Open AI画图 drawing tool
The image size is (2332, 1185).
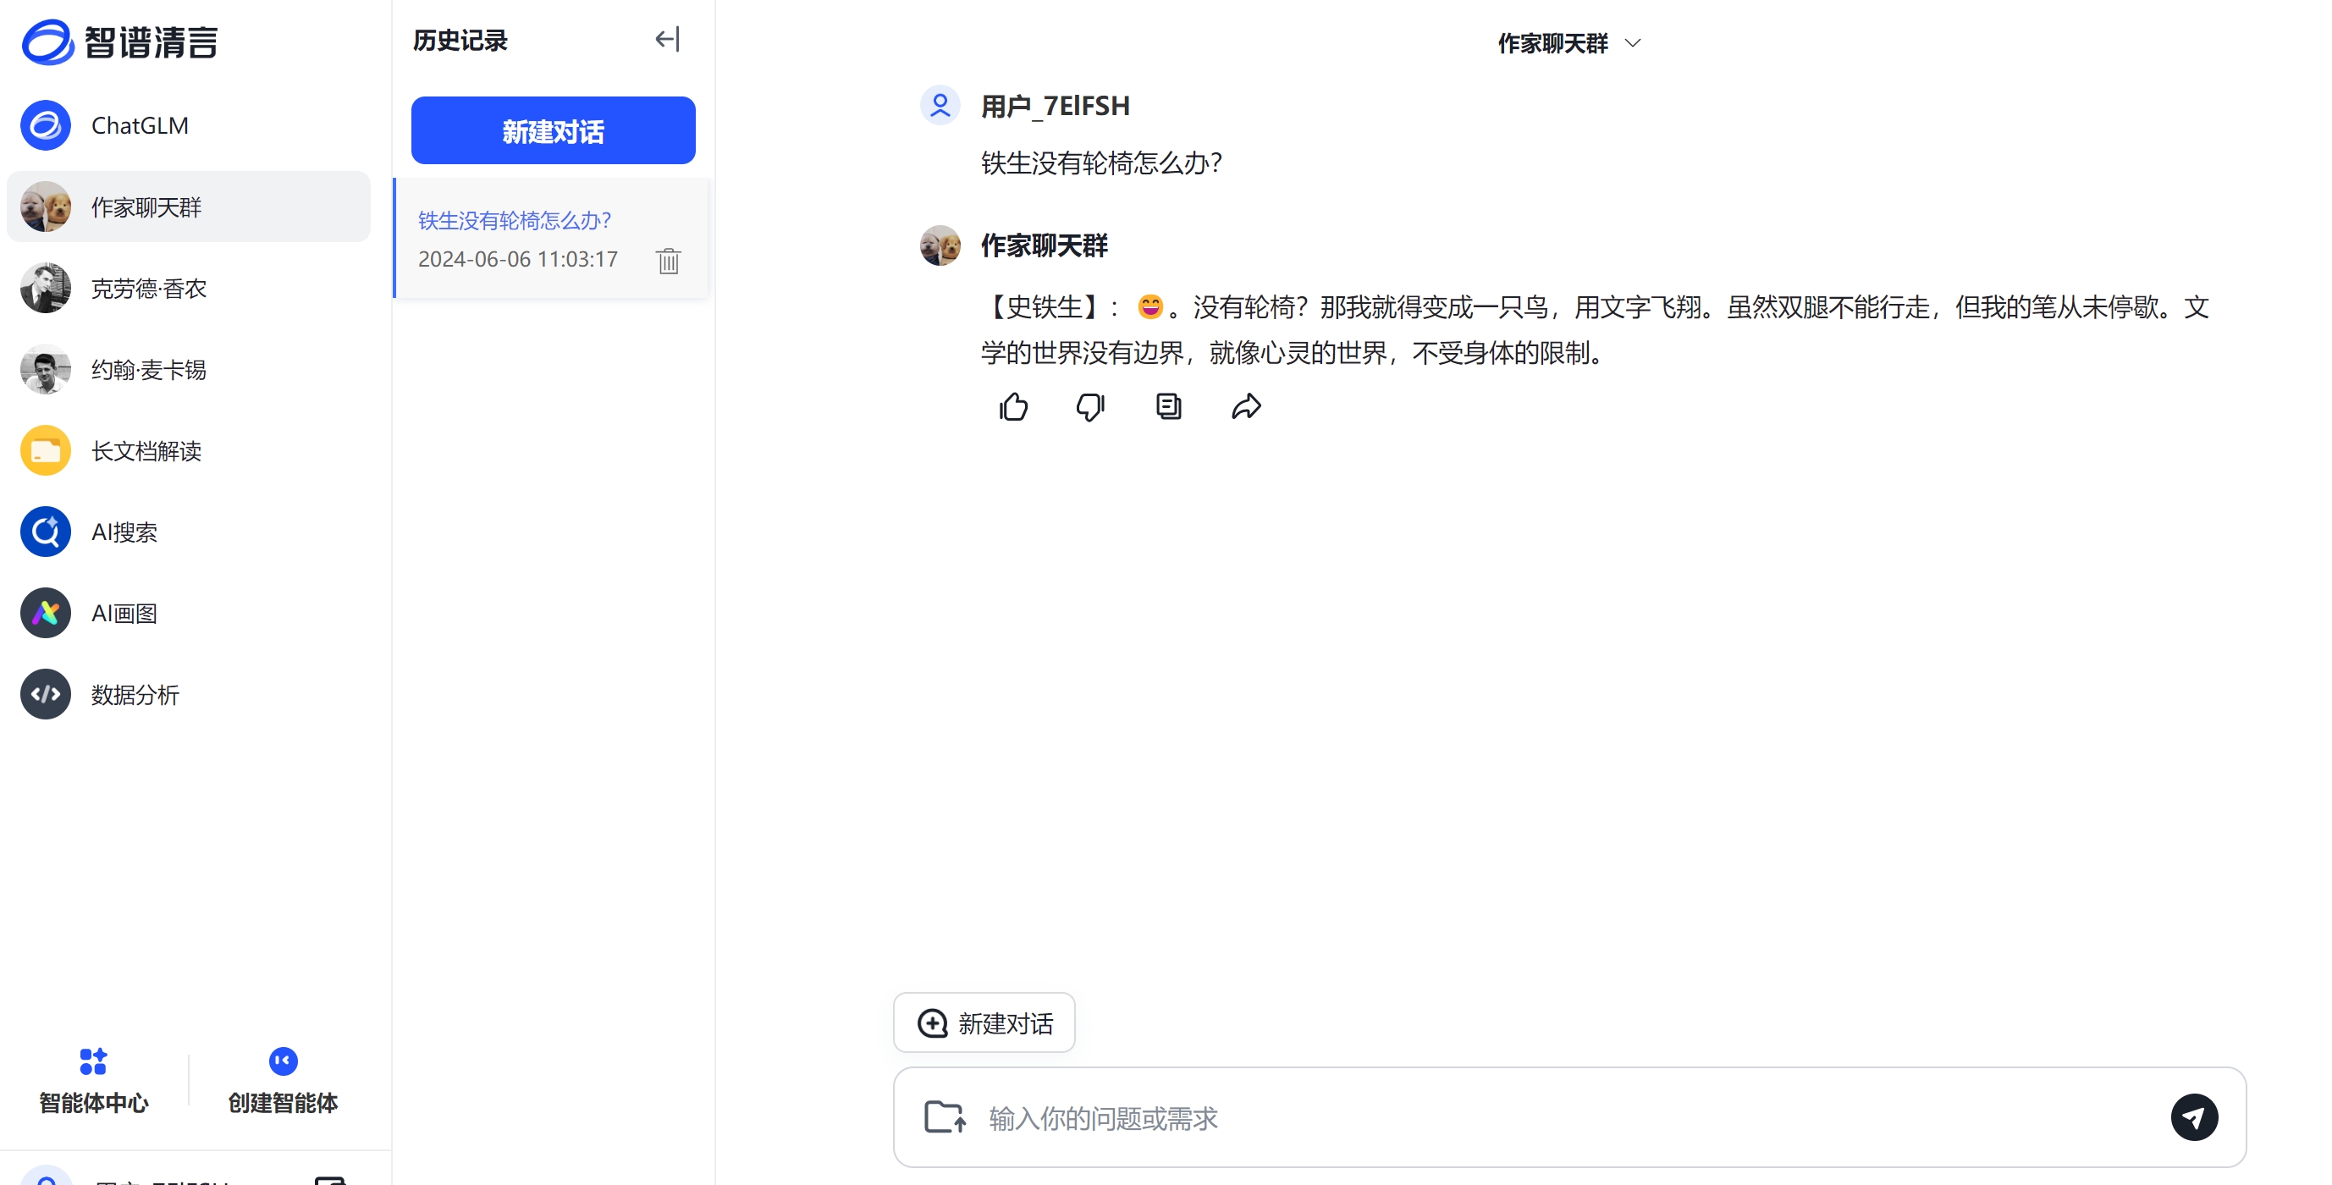(125, 614)
